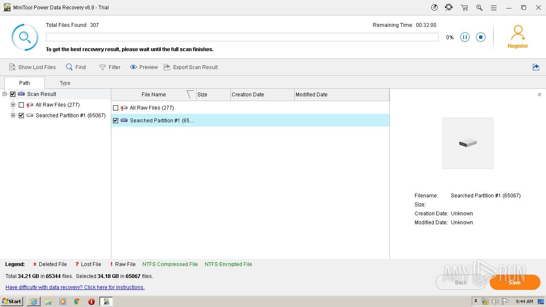Uncheck Searched Partition #1 in tree
Screen dimensions: 546x307
[21, 116]
